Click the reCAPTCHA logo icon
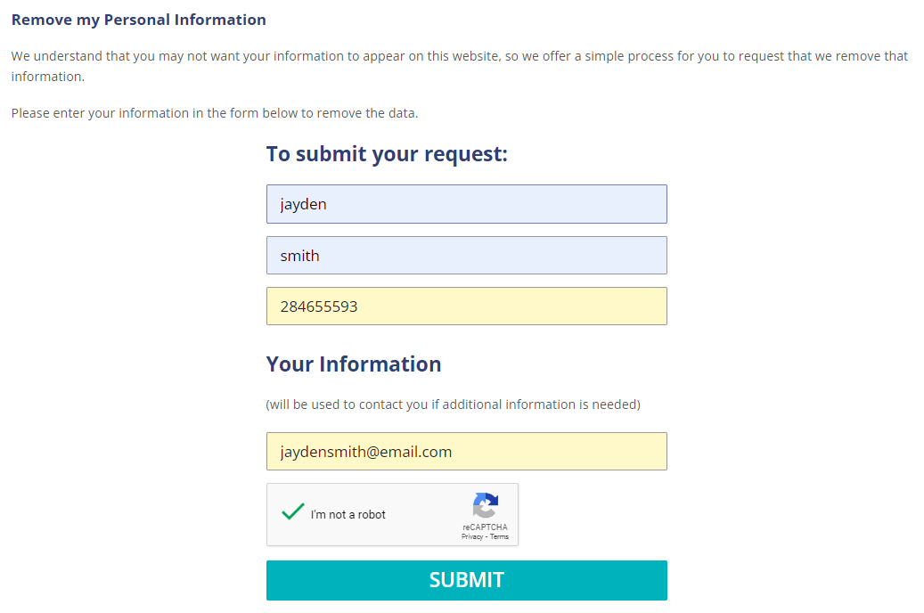Viewport: 924px width, 613px height. [486, 505]
